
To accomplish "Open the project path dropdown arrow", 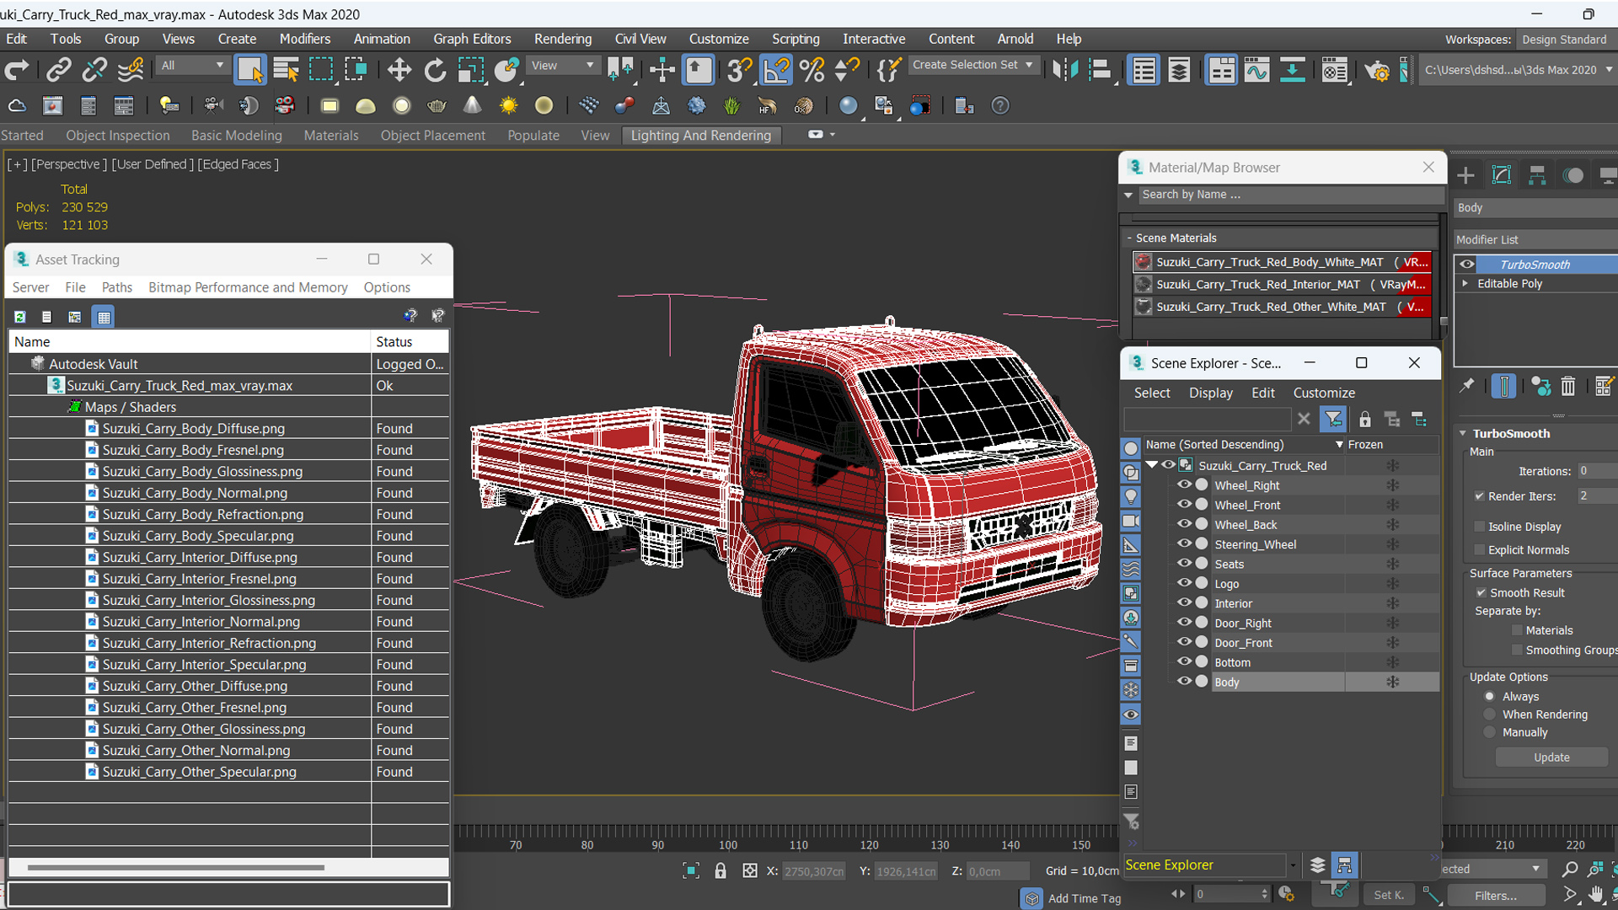I will click(1609, 70).
